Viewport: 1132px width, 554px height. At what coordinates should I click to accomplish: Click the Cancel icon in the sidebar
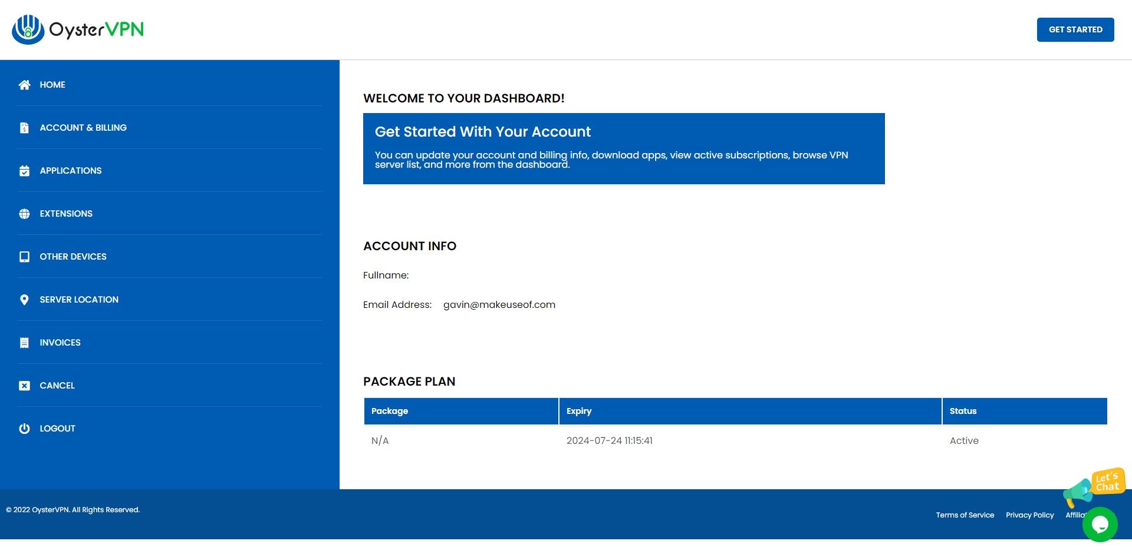[x=24, y=386]
